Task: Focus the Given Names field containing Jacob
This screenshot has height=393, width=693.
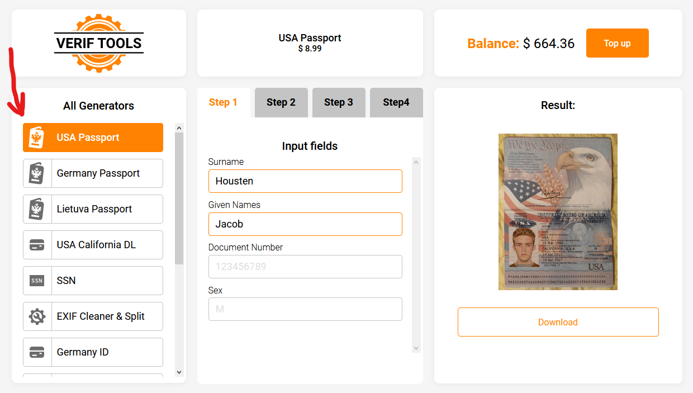Action: pyautogui.click(x=305, y=224)
